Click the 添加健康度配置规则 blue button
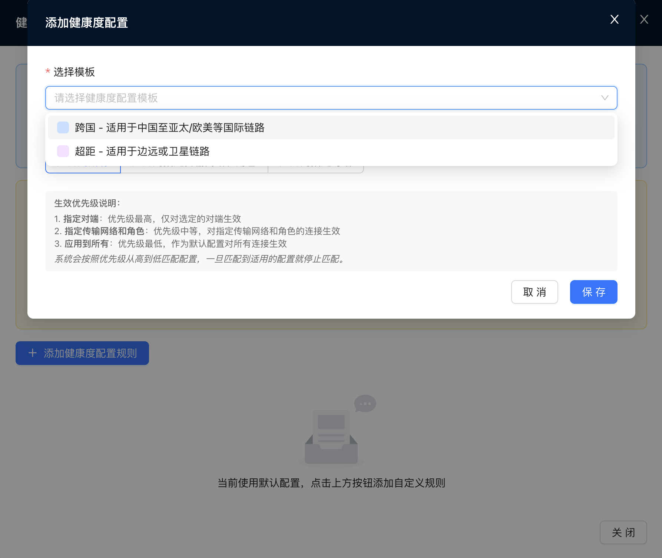Viewport: 662px width, 558px height. click(x=82, y=353)
